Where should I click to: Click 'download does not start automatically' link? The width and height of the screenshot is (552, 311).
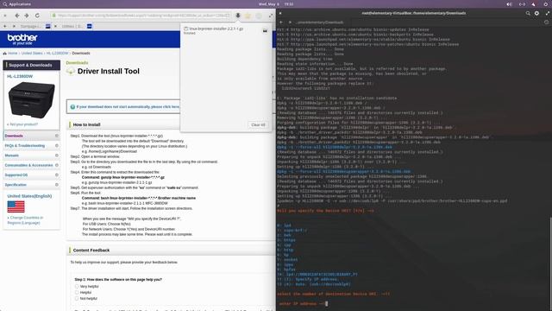tap(128, 107)
